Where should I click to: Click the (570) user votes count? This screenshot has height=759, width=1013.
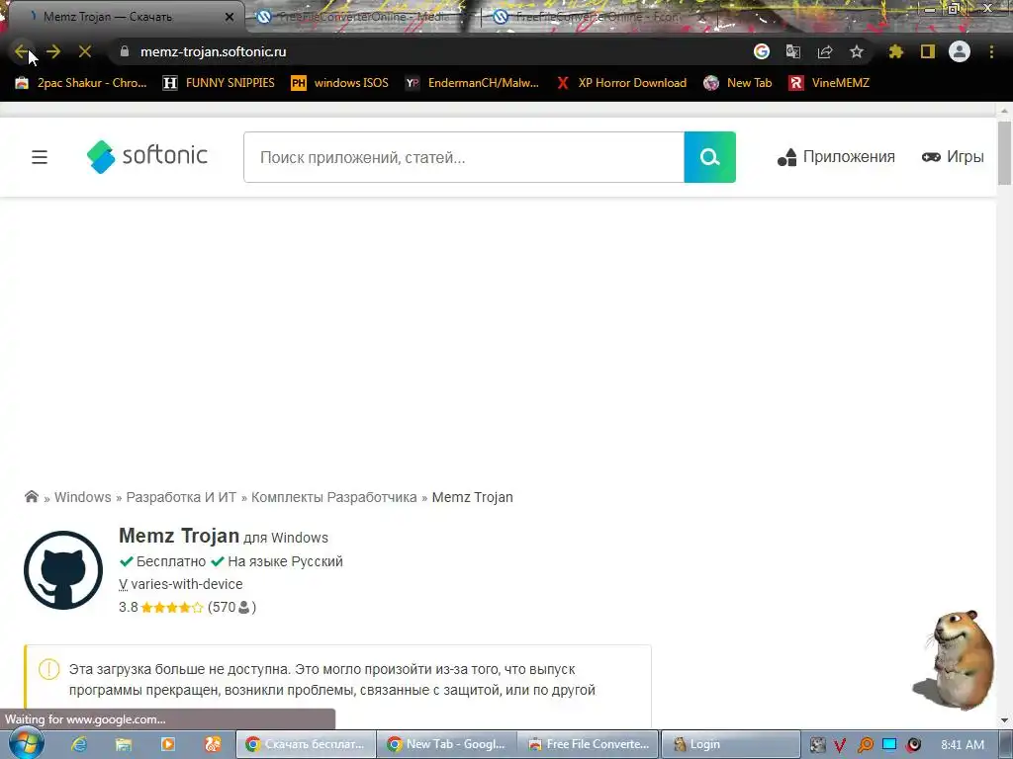pyautogui.click(x=231, y=608)
